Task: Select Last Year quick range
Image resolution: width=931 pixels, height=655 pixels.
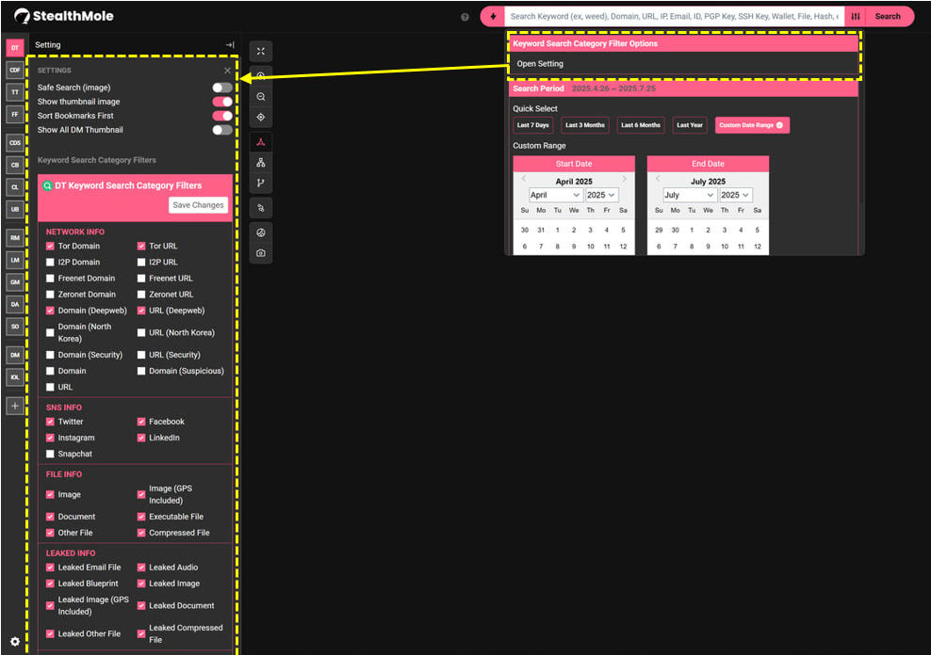Action: tap(690, 126)
